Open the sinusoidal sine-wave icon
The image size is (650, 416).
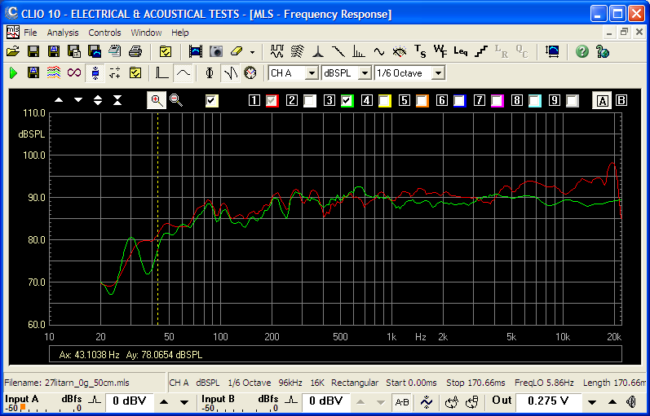coord(379,52)
